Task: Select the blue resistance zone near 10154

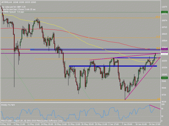Action: click(113, 66)
